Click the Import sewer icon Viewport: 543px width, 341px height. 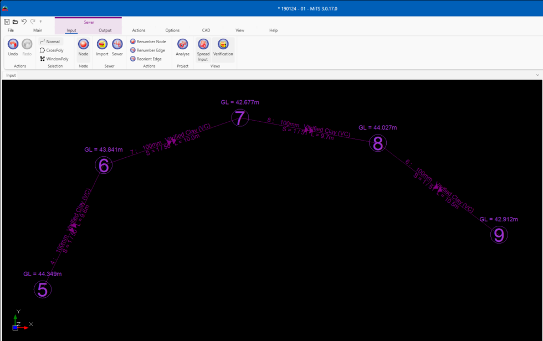(x=102, y=44)
